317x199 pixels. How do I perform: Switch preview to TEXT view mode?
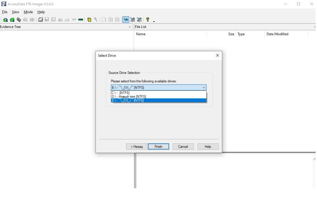point(133,19)
